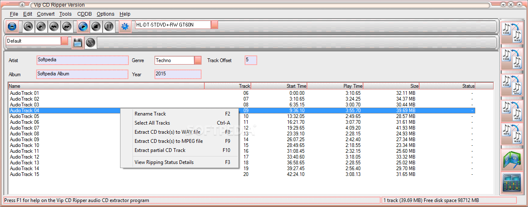Skip to the next track

(41, 26)
